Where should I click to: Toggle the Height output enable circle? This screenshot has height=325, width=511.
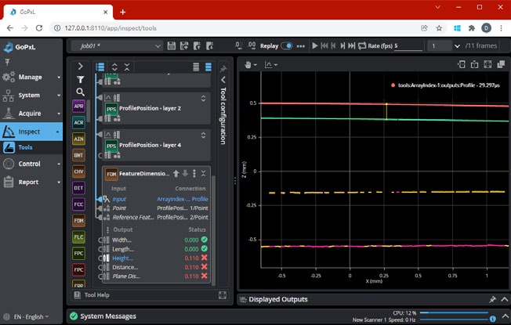[x=100, y=258]
